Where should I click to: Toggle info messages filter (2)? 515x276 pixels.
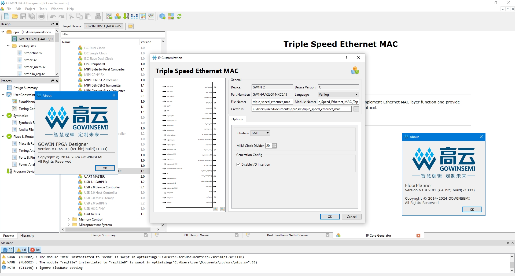coord(8,250)
